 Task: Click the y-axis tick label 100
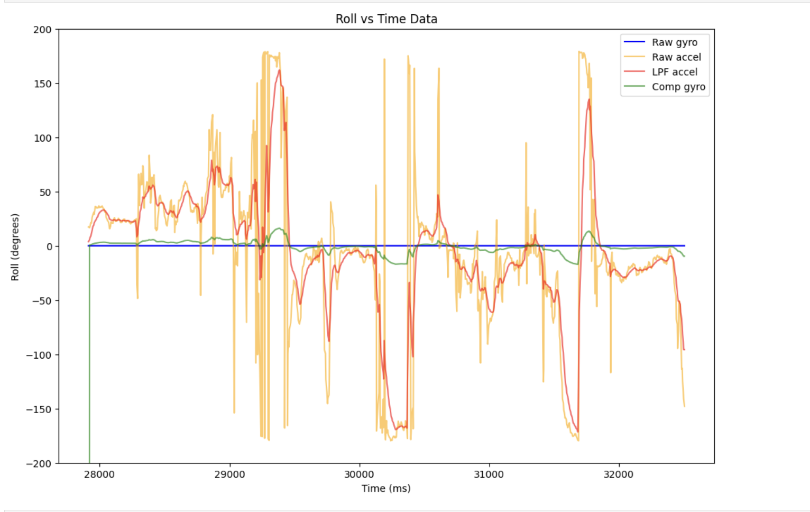[x=42, y=138]
